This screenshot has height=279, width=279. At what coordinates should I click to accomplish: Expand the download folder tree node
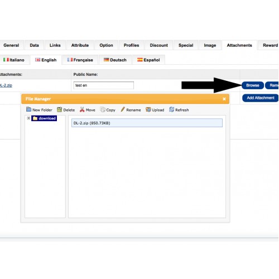pos(28,118)
